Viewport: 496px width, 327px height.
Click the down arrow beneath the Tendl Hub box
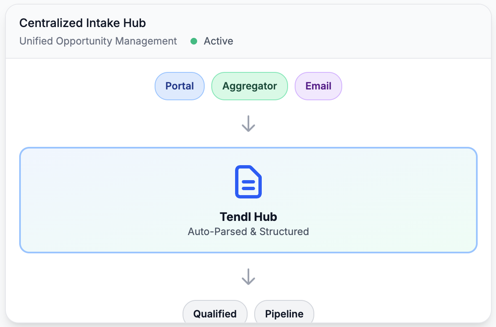248,277
